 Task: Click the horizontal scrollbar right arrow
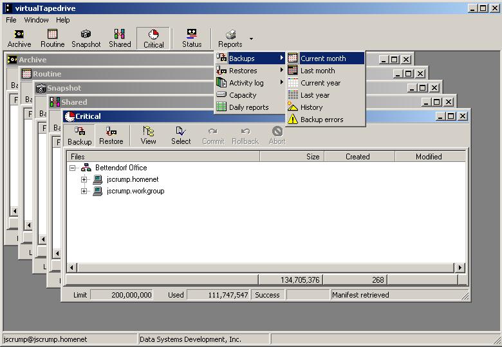point(460,267)
